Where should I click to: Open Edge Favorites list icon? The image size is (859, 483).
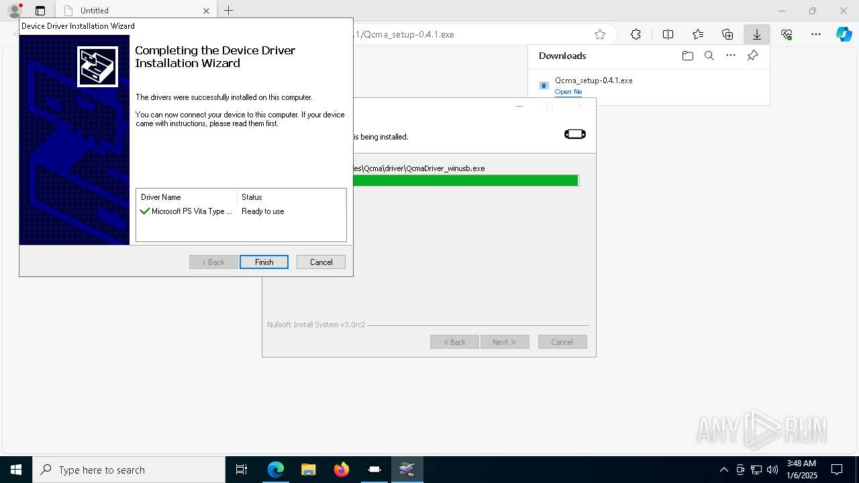point(698,34)
